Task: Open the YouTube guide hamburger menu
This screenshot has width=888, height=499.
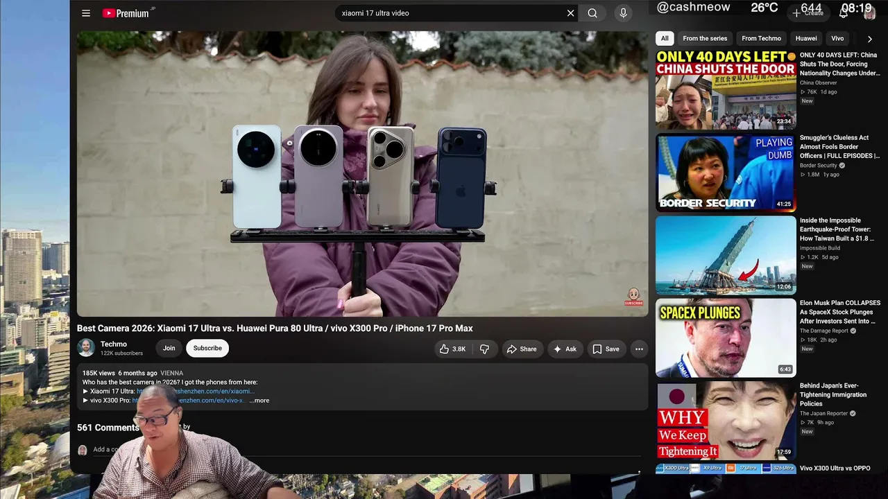Action: pyautogui.click(x=86, y=13)
